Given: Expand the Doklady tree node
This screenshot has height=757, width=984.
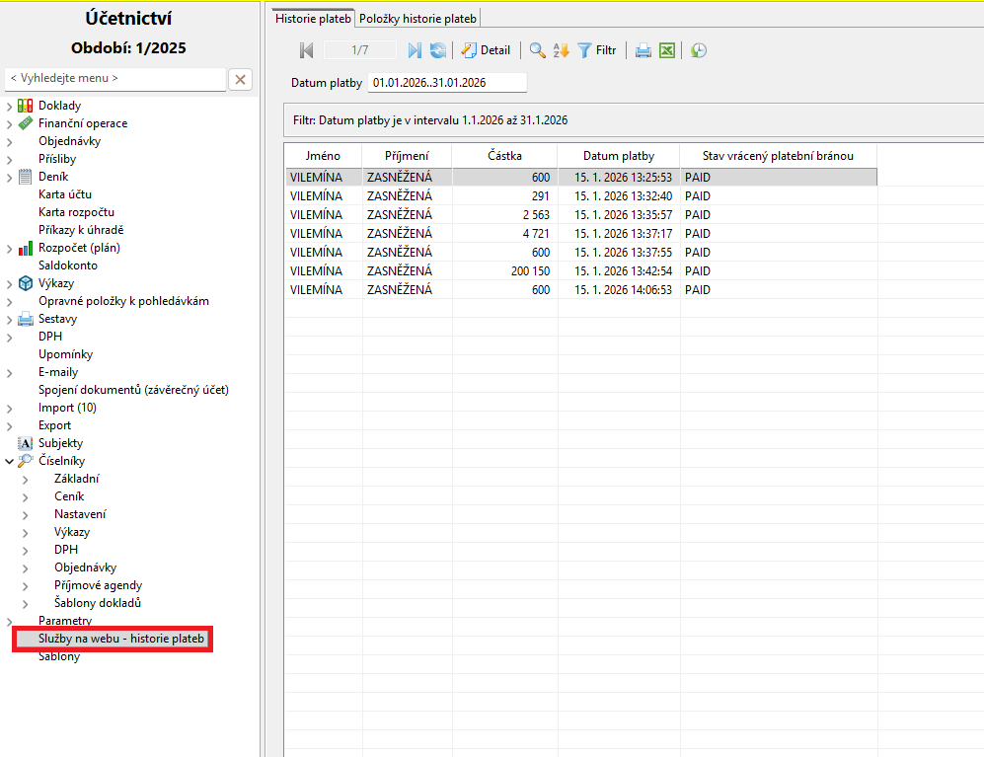Looking at the screenshot, I should coord(10,106).
